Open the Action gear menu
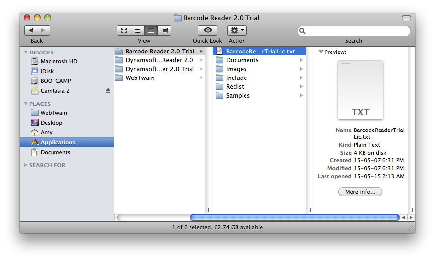The height and width of the screenshot is (260, 435). [x=237, y=30]
